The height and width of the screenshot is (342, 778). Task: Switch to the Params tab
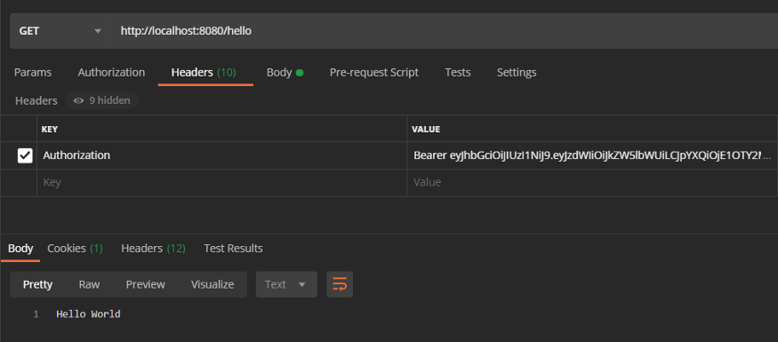pos(33,72)
